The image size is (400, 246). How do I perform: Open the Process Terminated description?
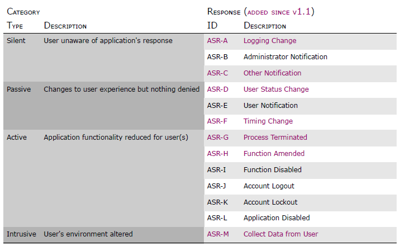(275, 138)
